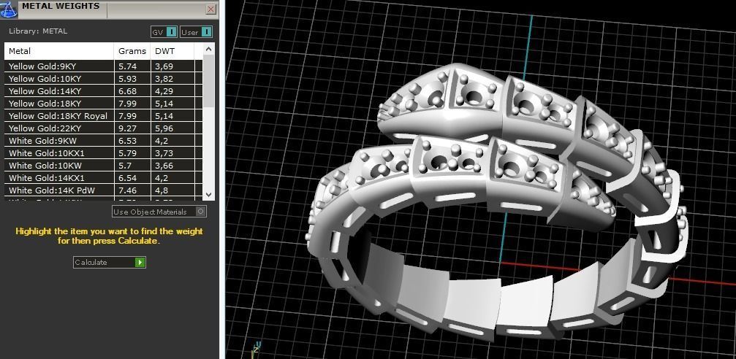
Task: Click DWT value 3,73
Action: click(164, 153)
